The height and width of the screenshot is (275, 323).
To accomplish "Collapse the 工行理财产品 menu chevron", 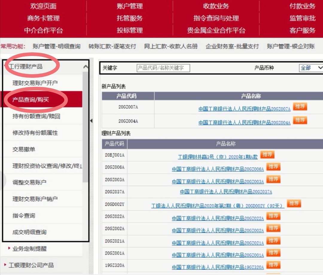I will [x=86, y=67].
